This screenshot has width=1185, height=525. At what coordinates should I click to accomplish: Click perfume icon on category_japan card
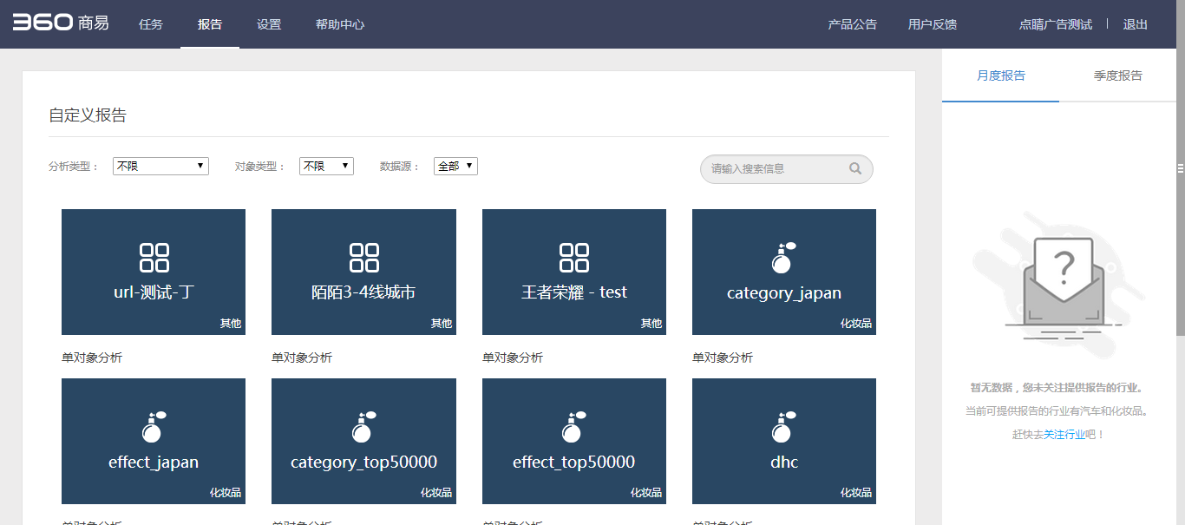tap(783, 258)
